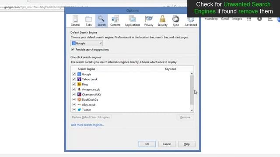This screenshot has height=157, width=280.
Task: Uncheck the Twitter one-click engine
Action: 74,109
